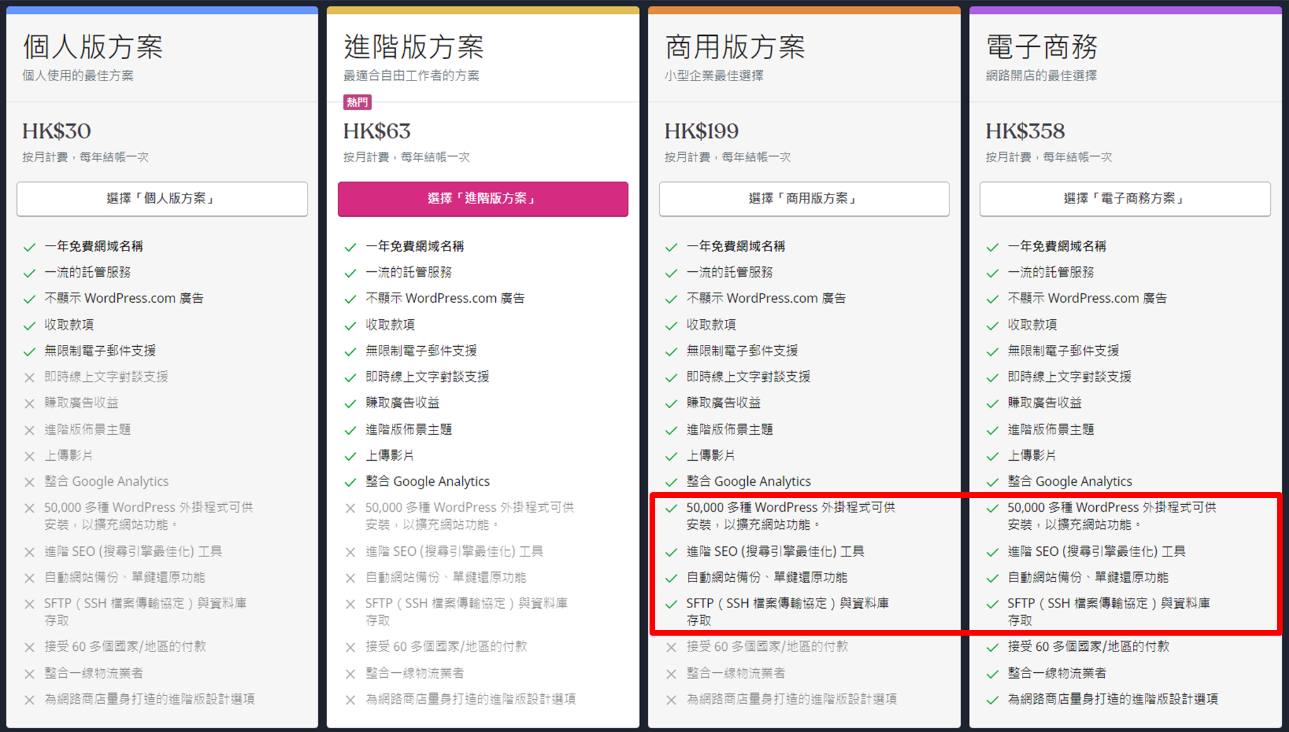This screenshot has width=1289, height=732.
Task: Choose the pink 進階版方案 plan button
Action: click(483, 199)
